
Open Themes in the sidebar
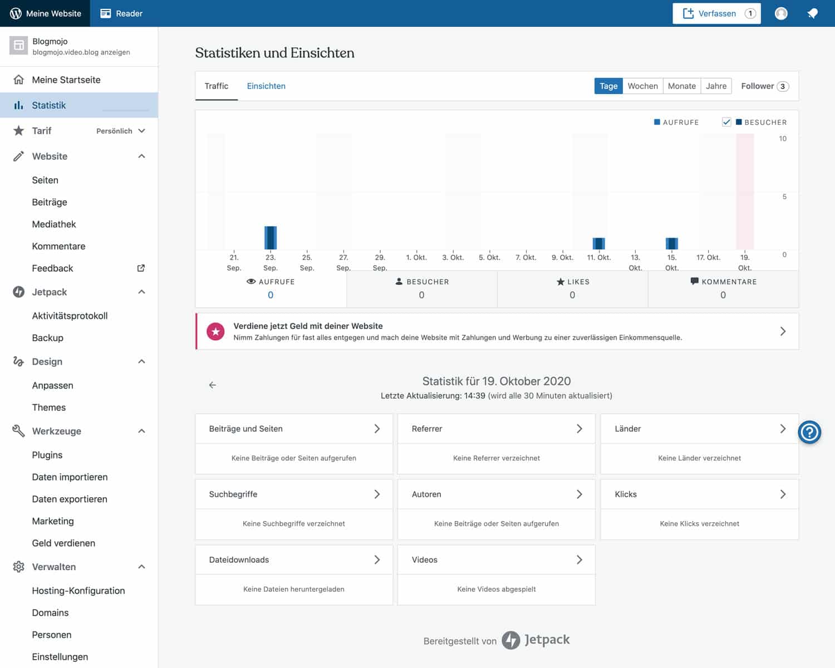pos(49,407)
